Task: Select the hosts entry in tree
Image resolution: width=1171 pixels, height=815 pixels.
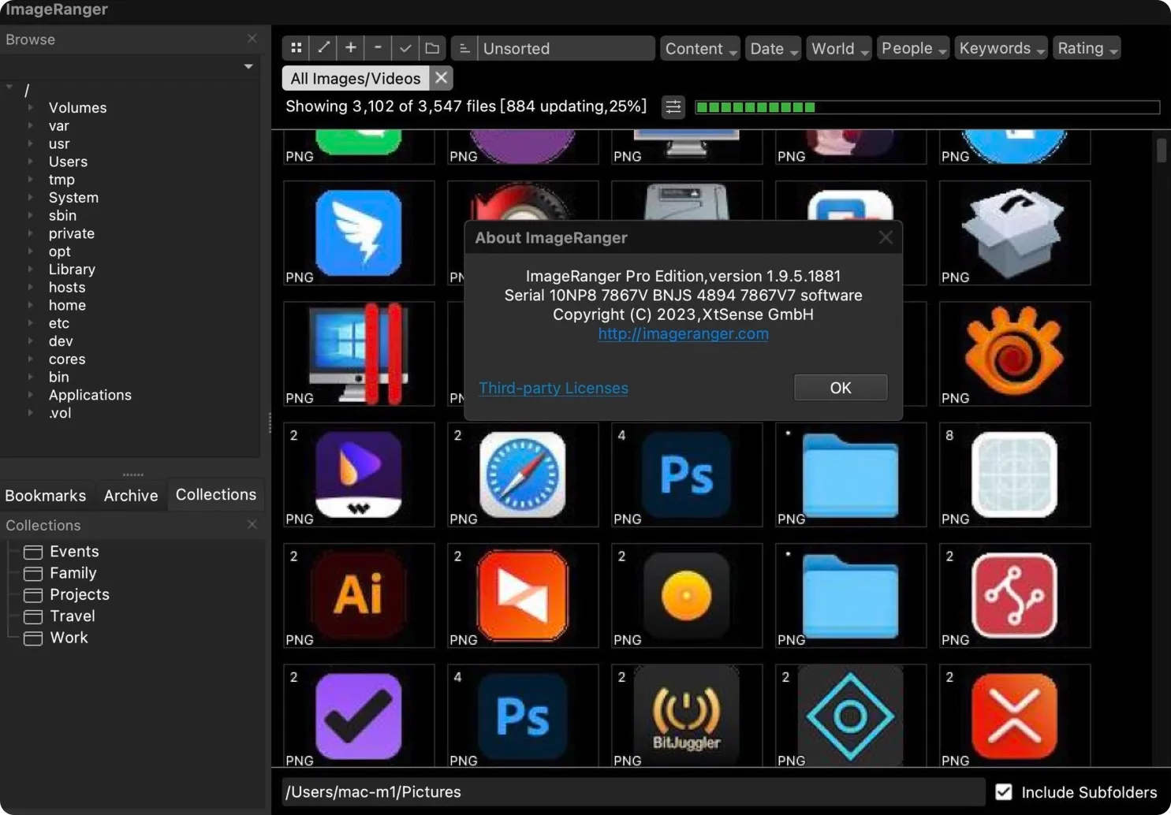Action: (67, 287)
